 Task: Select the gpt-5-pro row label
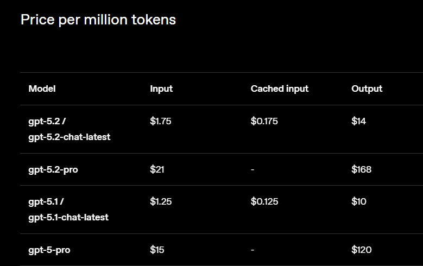pos(49,250)
